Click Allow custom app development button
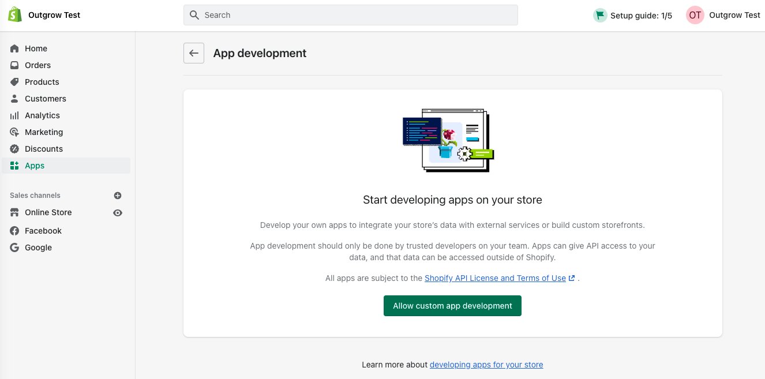 point(452,306)
